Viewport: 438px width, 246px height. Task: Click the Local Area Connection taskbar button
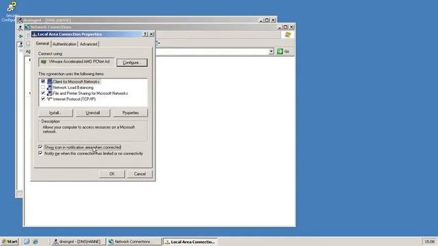[190, 241]
